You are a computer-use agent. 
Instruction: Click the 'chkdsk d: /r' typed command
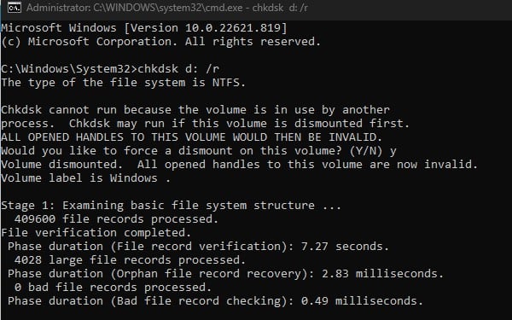[x=178, y=68]
